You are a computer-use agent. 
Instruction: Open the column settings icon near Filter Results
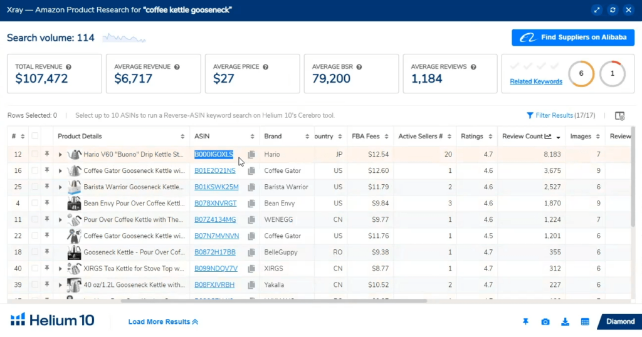620,116
